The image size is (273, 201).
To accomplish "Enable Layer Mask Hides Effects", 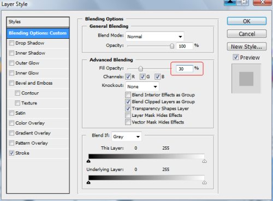I will click(128, 115).
